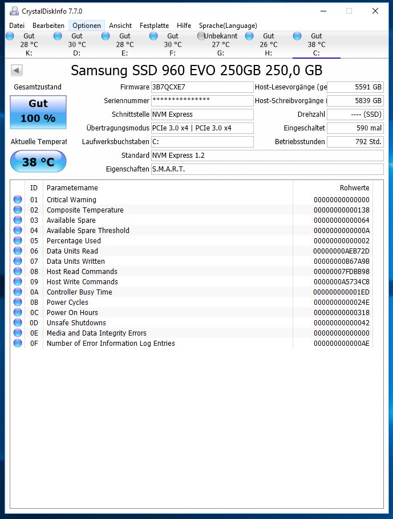Click status icon for Media and Data Integrity Errors
Screen dimensions: 393x519
18,333
